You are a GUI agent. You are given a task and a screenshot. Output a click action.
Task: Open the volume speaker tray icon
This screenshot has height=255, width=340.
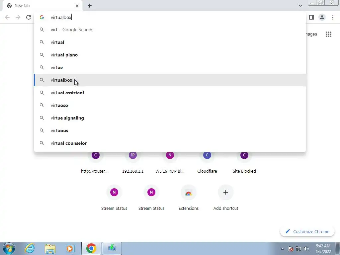(x=306, y=249)
